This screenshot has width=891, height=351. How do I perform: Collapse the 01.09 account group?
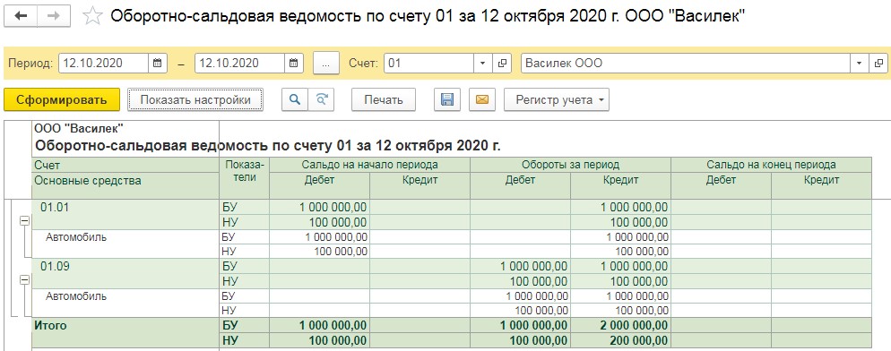point(24,280)
